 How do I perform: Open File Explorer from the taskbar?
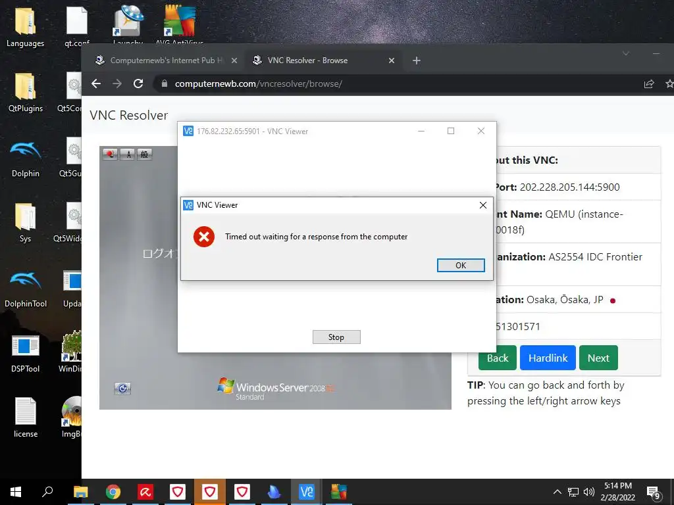[x=80, y=492]
